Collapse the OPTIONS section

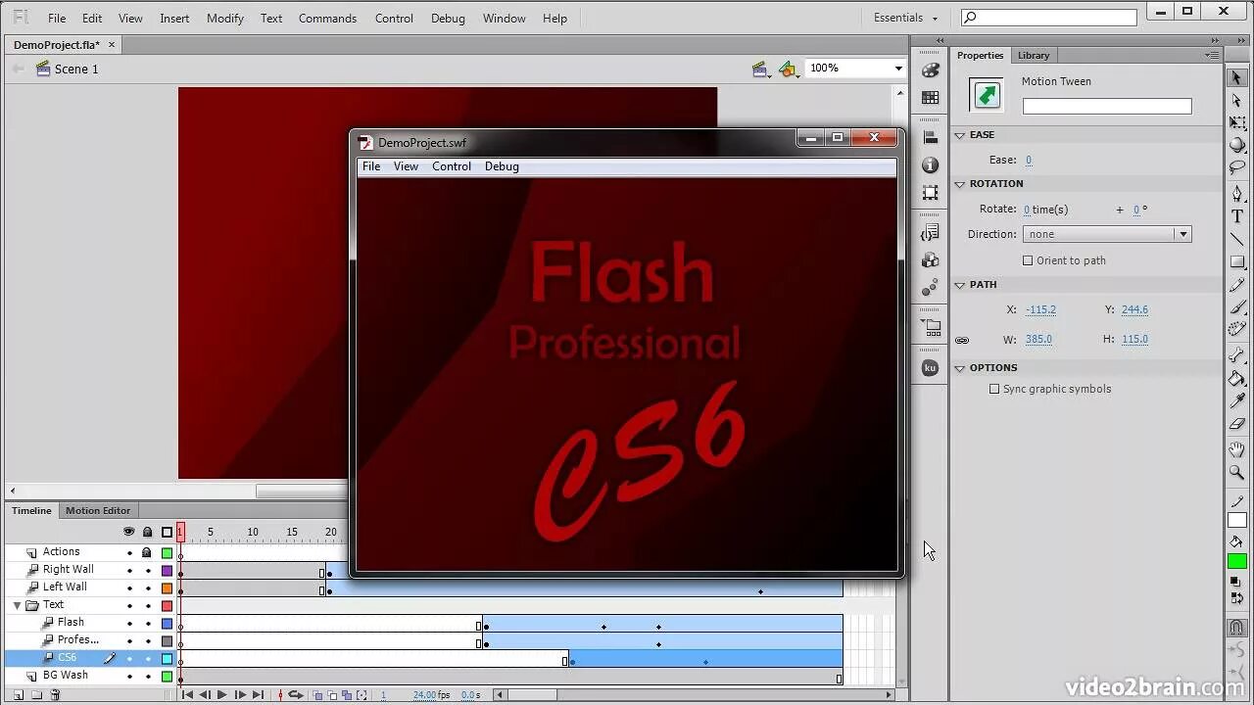click(x=960, y=368)
